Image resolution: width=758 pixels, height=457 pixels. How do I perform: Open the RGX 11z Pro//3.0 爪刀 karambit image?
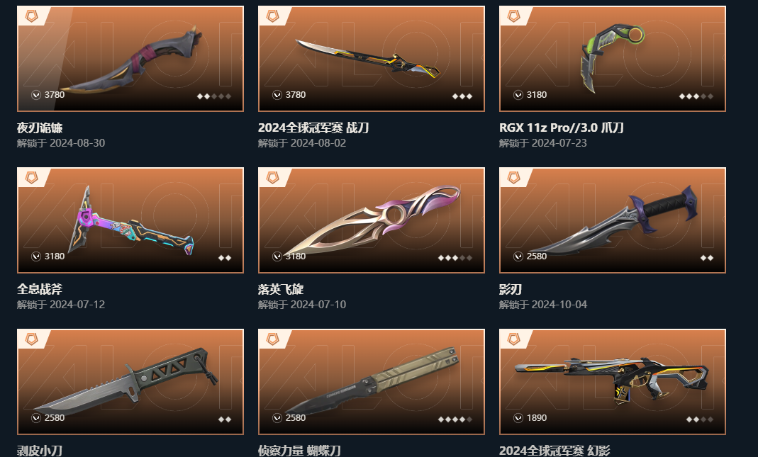(613, 59)
